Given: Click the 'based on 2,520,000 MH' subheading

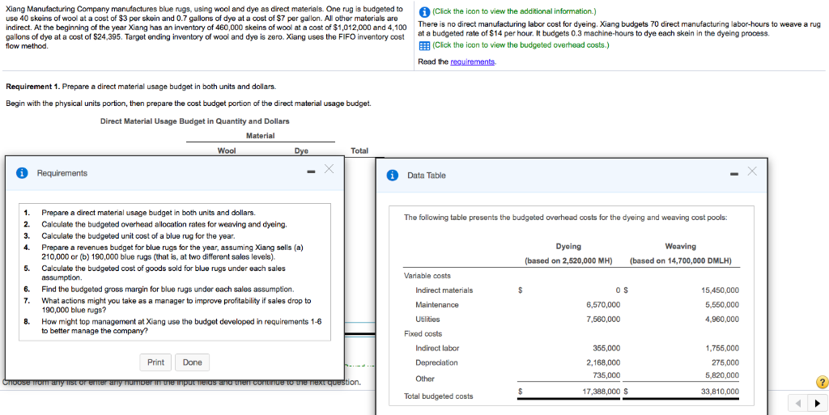Looking at the screenshot, I should (x=568, y=260).
